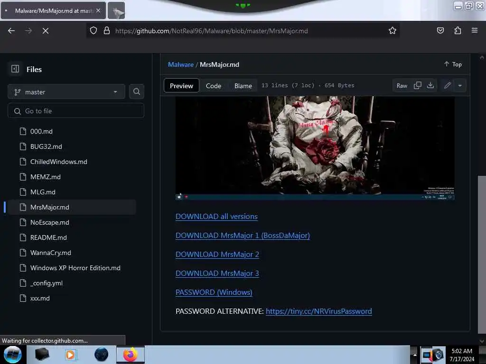Image resolution: width=486 pixels, height=364 pixels.
Task: Click the padlock site security icon
Action: coord(107,30)
